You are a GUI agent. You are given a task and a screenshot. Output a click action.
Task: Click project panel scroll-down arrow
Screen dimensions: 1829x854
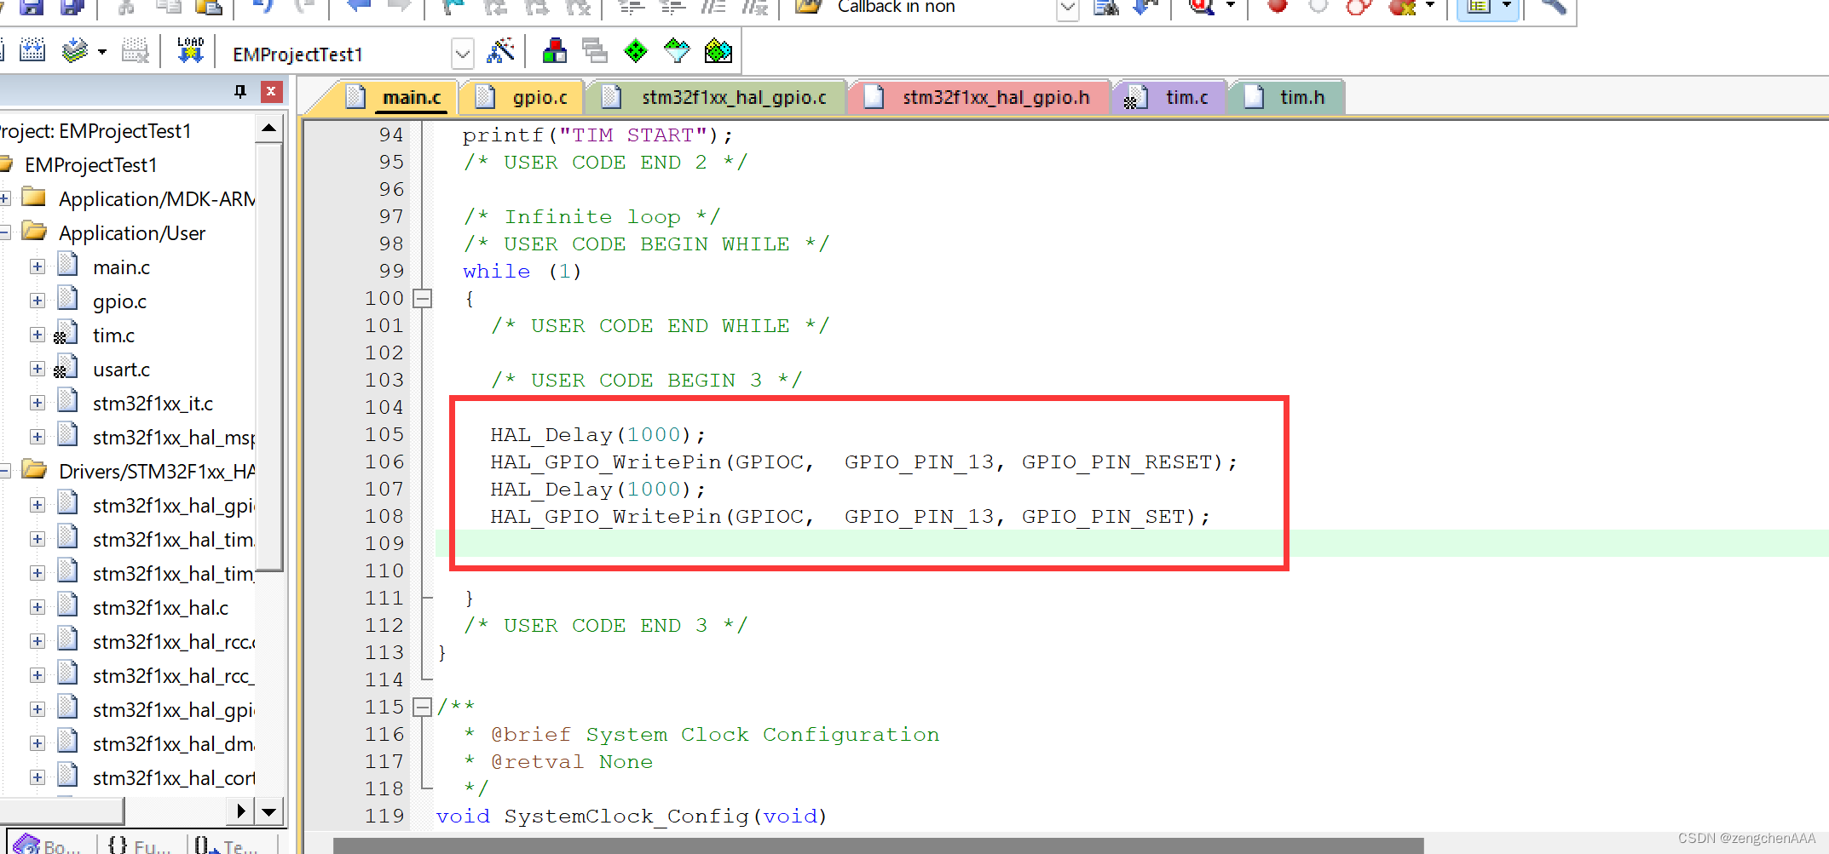tap(268, 811)
